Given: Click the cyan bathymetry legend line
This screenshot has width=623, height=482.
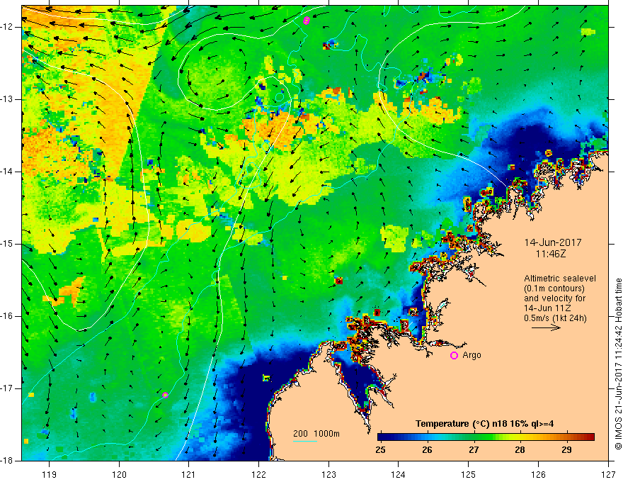Looking at the screenshot, I should [305, 441].
